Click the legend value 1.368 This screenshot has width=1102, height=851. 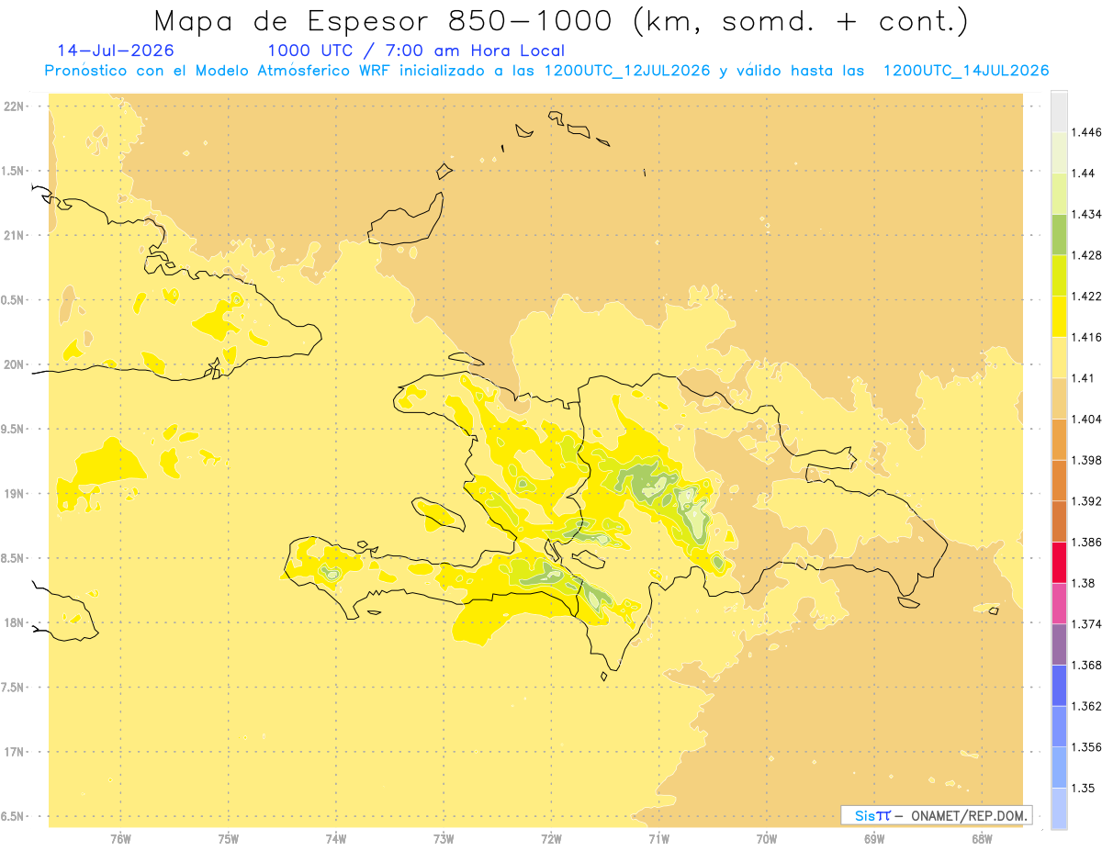1086,666
